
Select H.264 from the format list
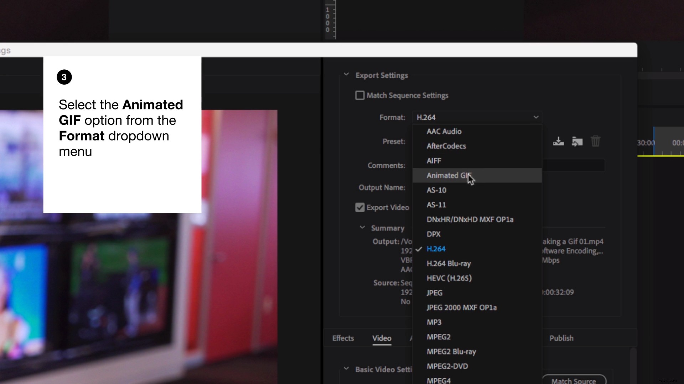pyautogui.click(x=436, y=249)
